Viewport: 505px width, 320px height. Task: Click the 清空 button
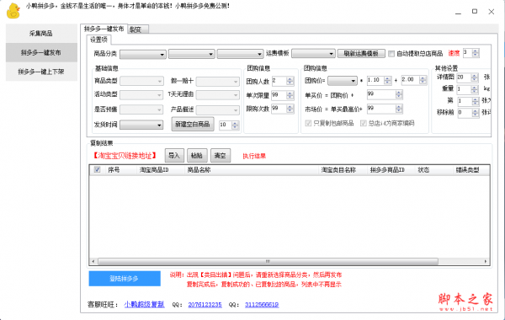221,156
